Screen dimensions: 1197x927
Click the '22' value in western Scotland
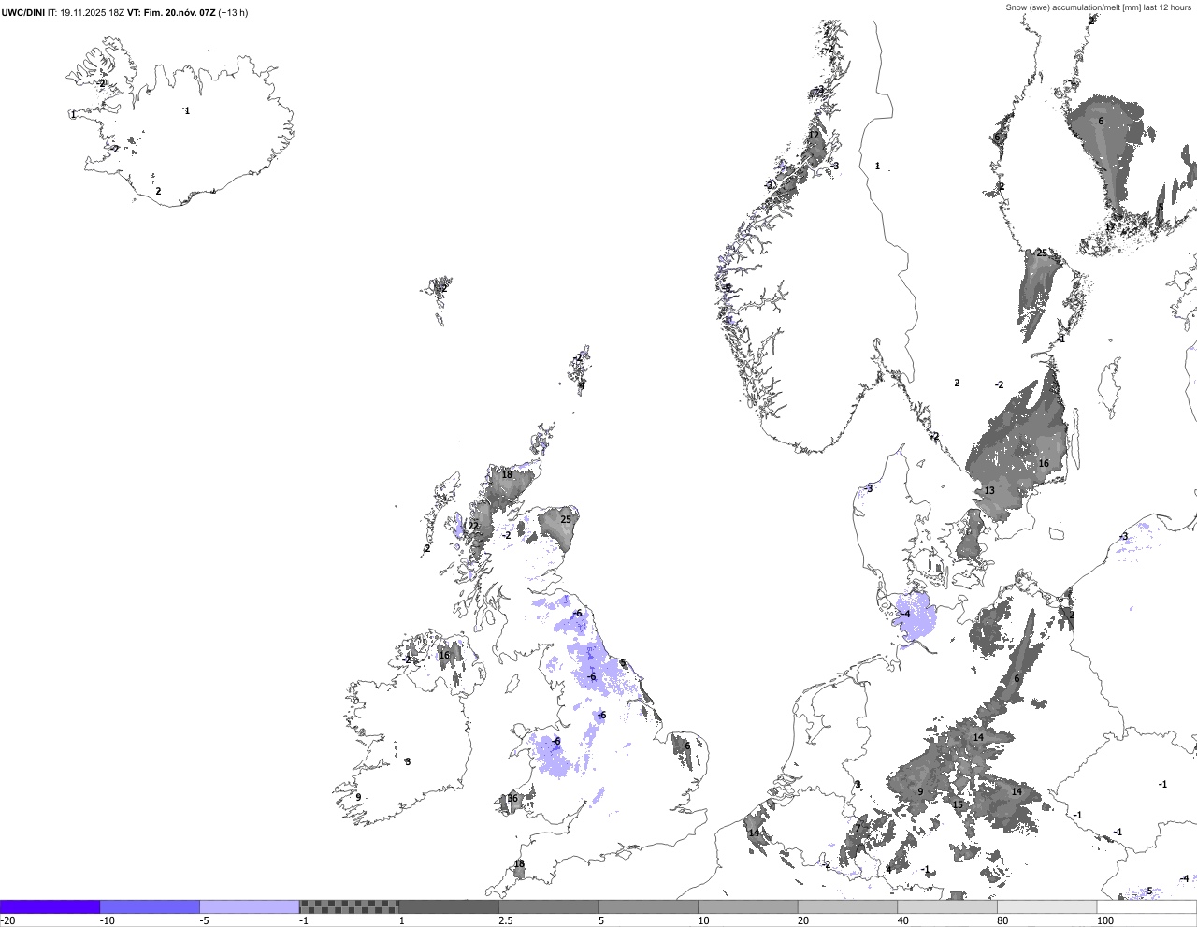pos(473,527)
